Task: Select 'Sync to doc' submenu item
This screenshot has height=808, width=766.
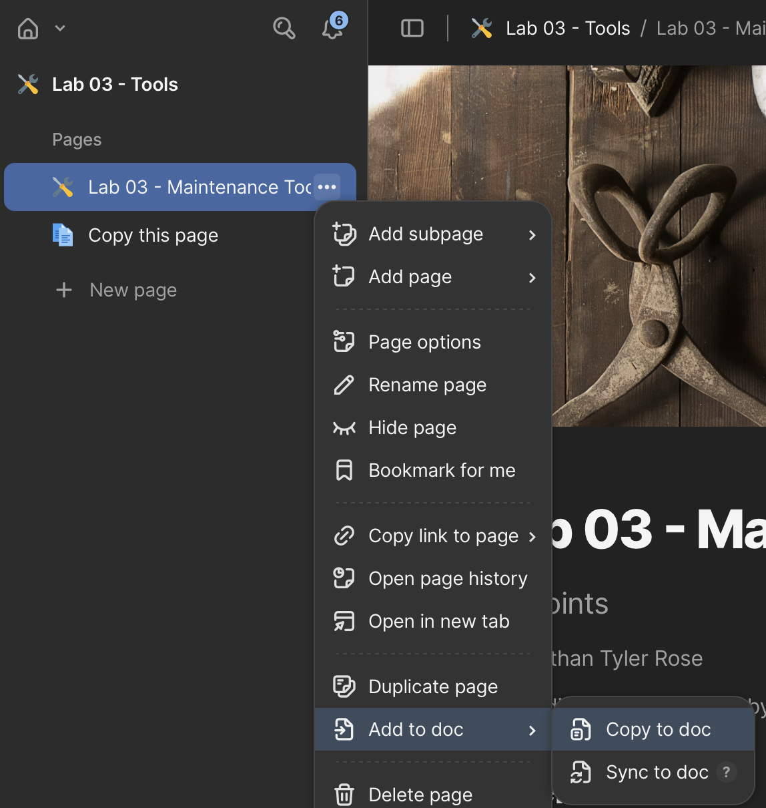Action: [654, 772]
